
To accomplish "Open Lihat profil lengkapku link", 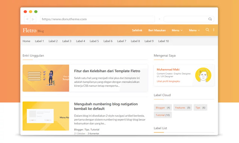I will (168, 81).
